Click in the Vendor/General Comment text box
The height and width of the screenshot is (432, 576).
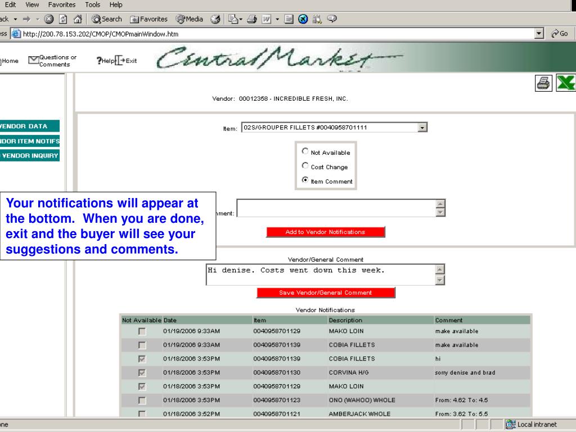click(x=321, y=274)
